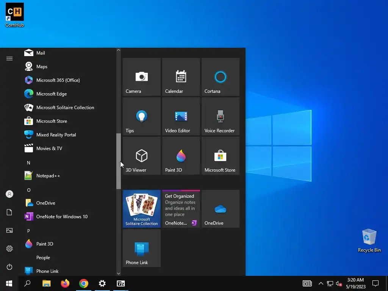Switch to Settings window on taskbar
The height and width of the screenshot is (291, 388).
[102, 283]
